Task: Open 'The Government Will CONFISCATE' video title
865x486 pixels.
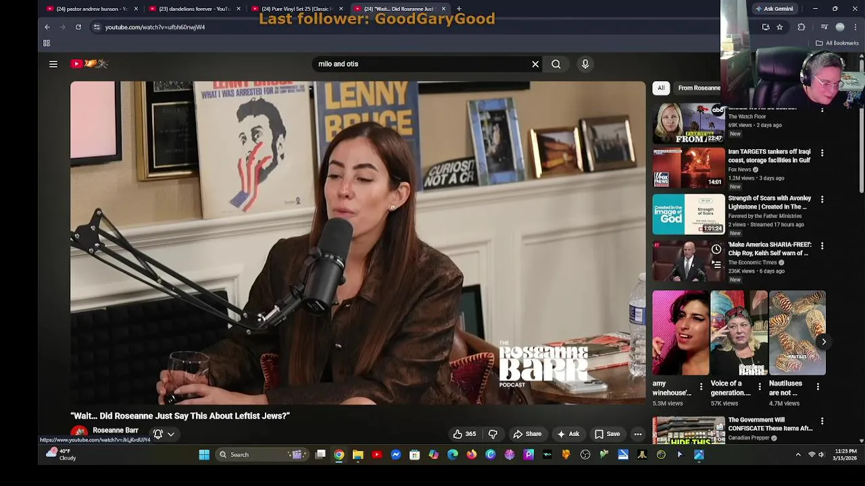Action: pyautogui.click(x=770, y=424)
